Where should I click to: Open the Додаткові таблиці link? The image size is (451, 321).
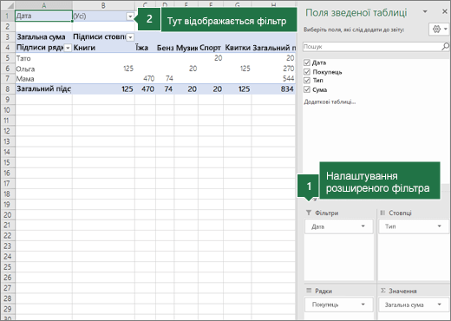pos(330,102)
